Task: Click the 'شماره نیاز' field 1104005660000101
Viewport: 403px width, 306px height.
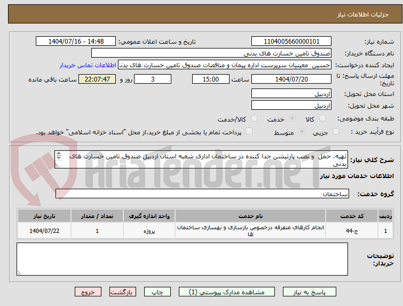Action: 291,42
